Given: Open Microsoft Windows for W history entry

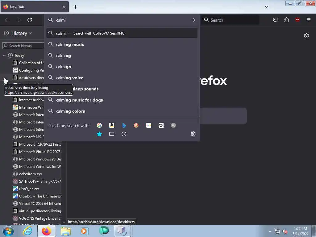Looking at the screenshot, I should 37,166.
